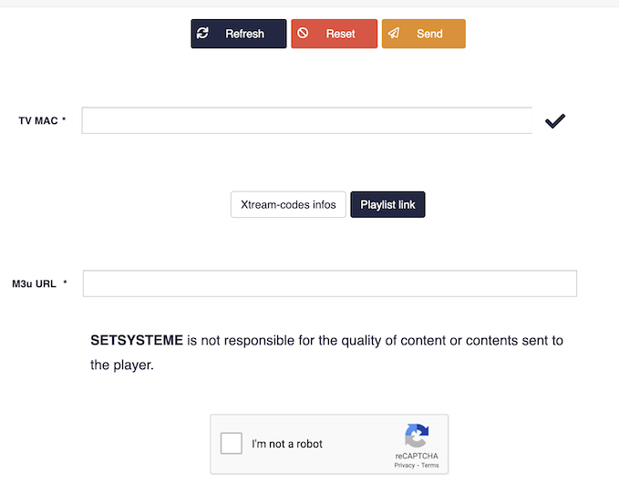Focus the TV MAC input field
Viewport: 619px width, 484px height.
coord(307,121)
